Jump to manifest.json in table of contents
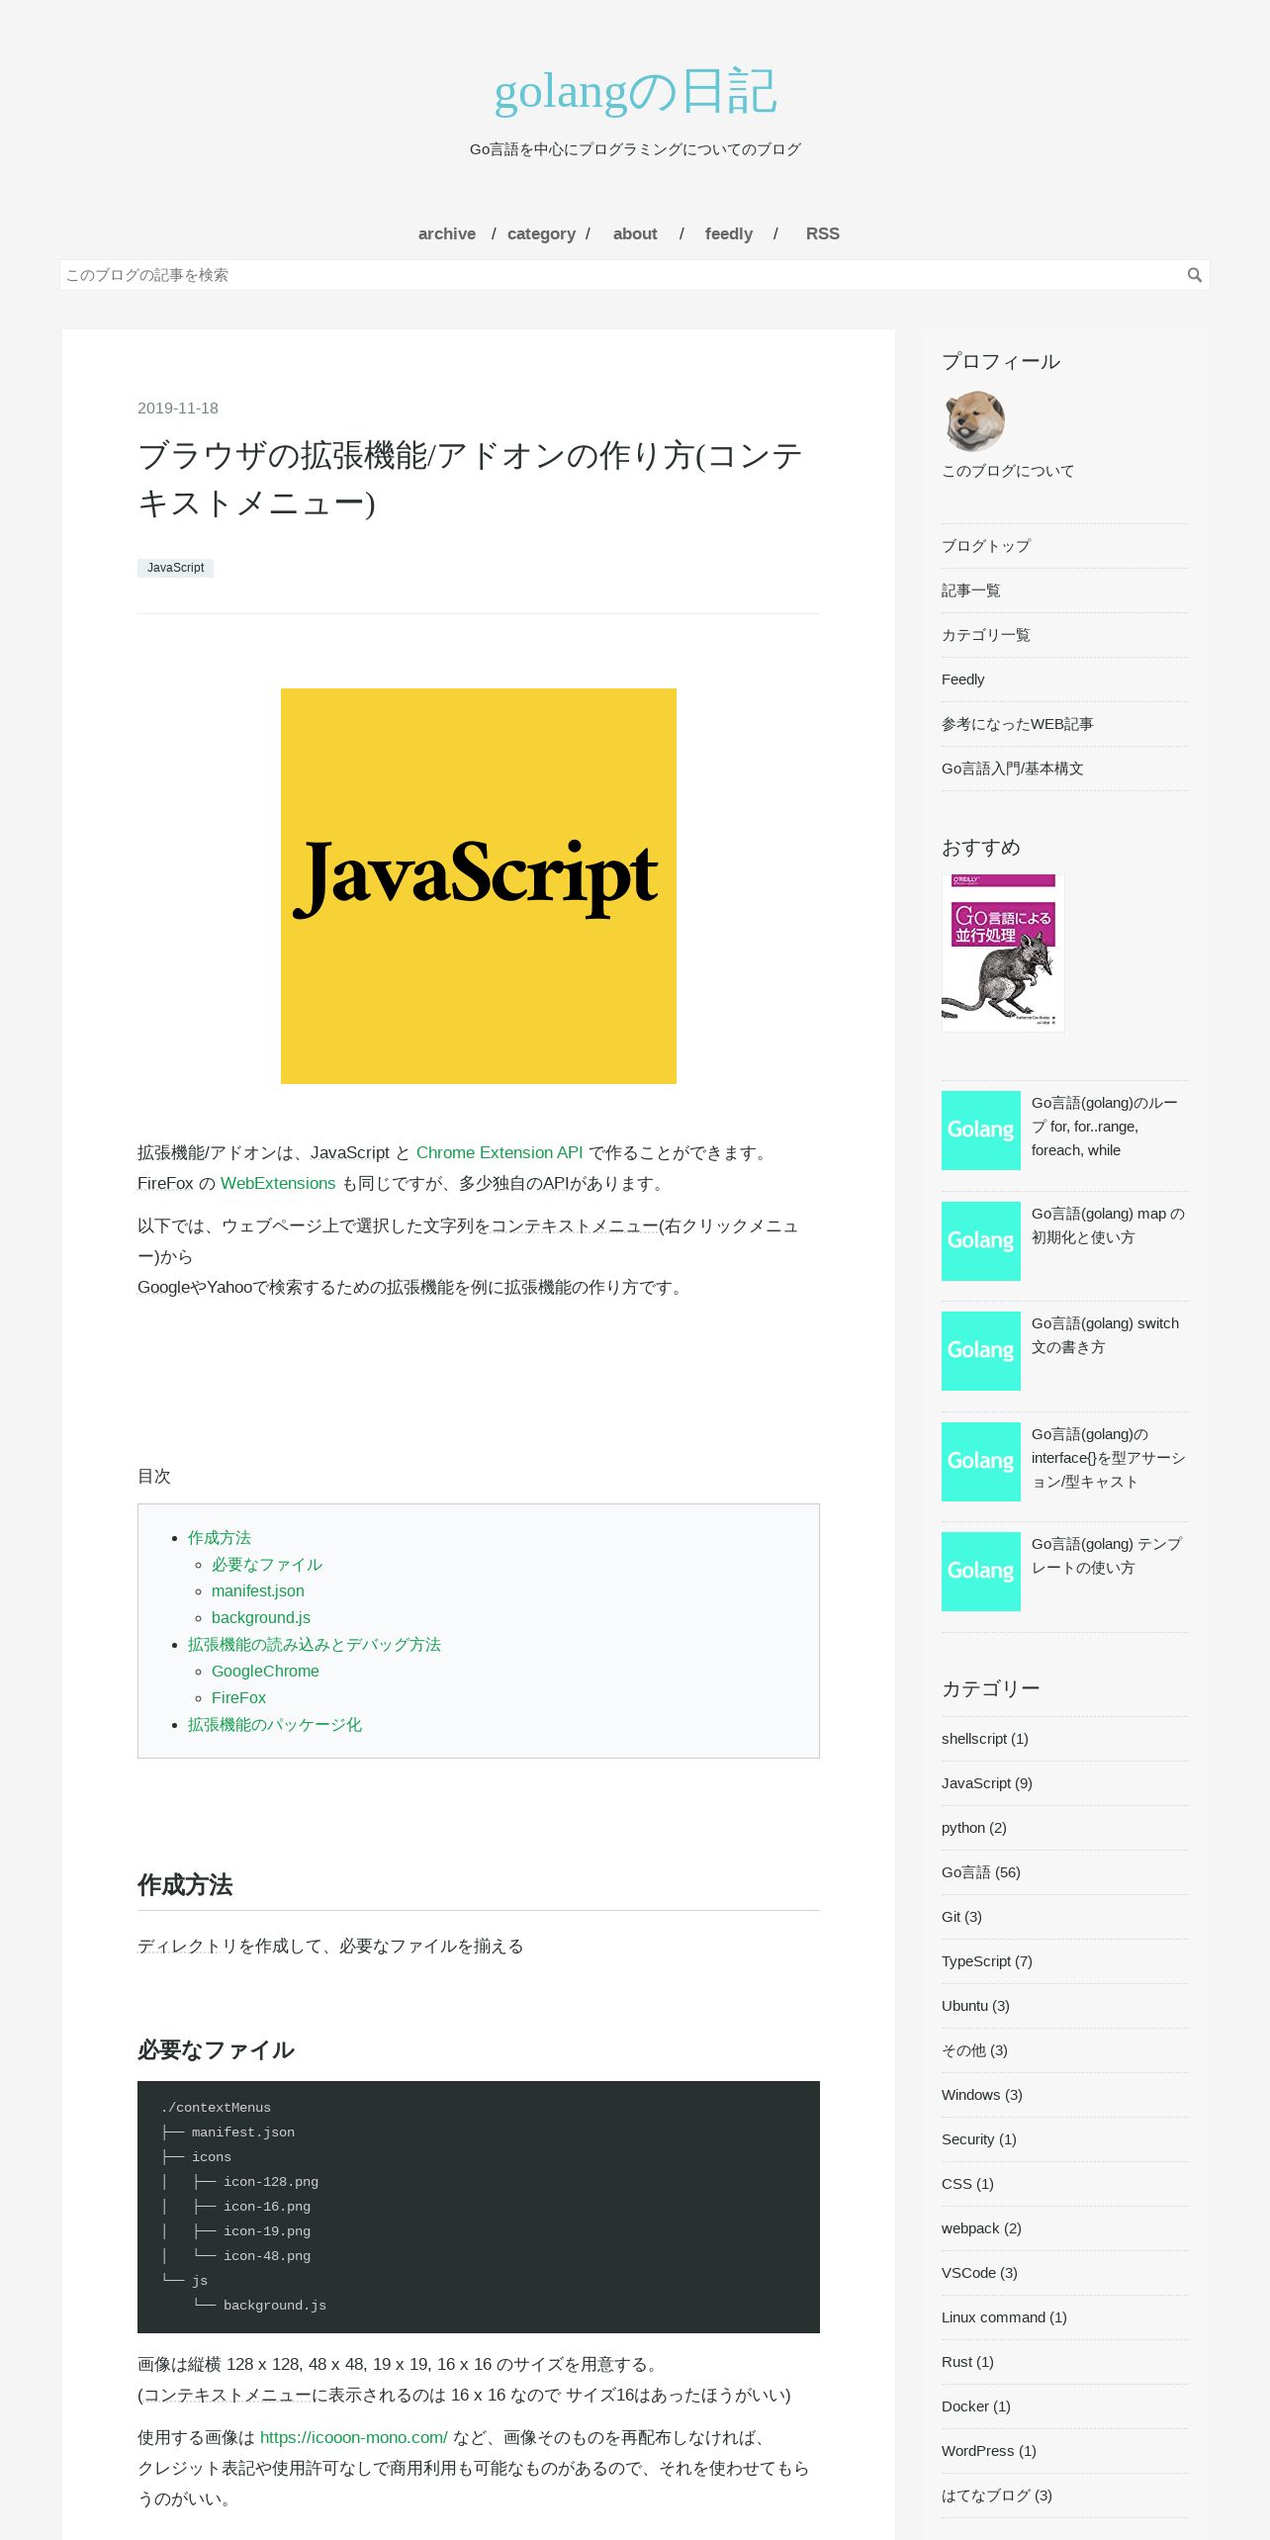The height and width of the screenshot is (2540, 1270). coord(258,1590)
